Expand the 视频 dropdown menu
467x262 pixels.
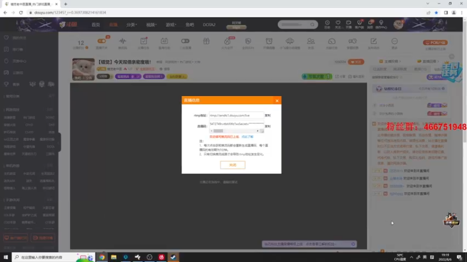point(151,24)
